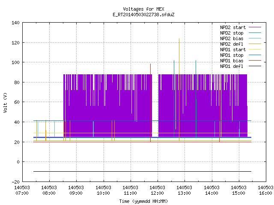Select the 'NPD1 defl' legend label
Viewport: 274px width, 205px height.
pos(232,66)
